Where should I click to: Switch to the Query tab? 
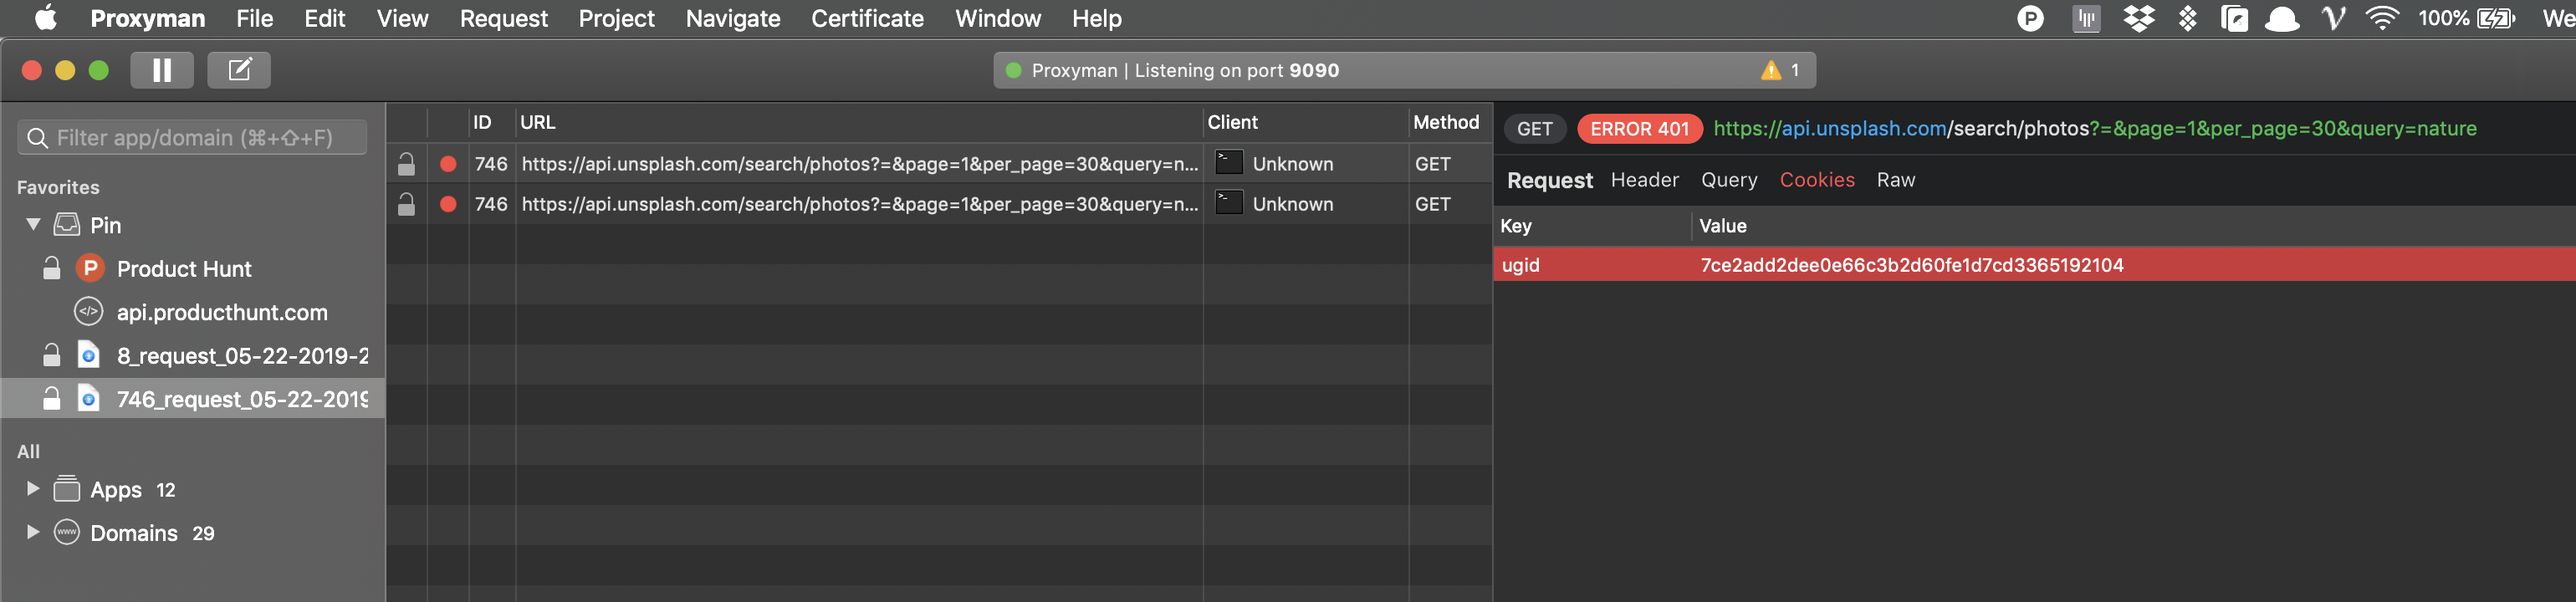click(x=1729, y=180)
